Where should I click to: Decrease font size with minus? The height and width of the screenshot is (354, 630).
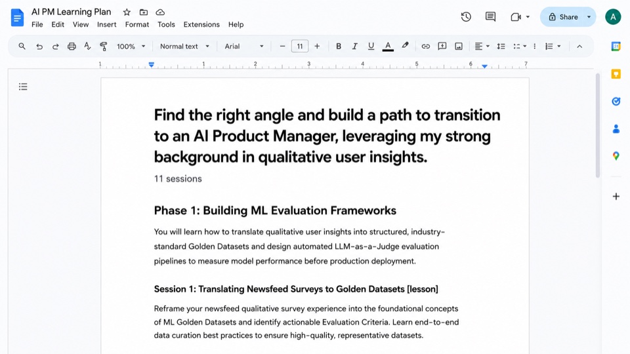(x=282, y=46)
